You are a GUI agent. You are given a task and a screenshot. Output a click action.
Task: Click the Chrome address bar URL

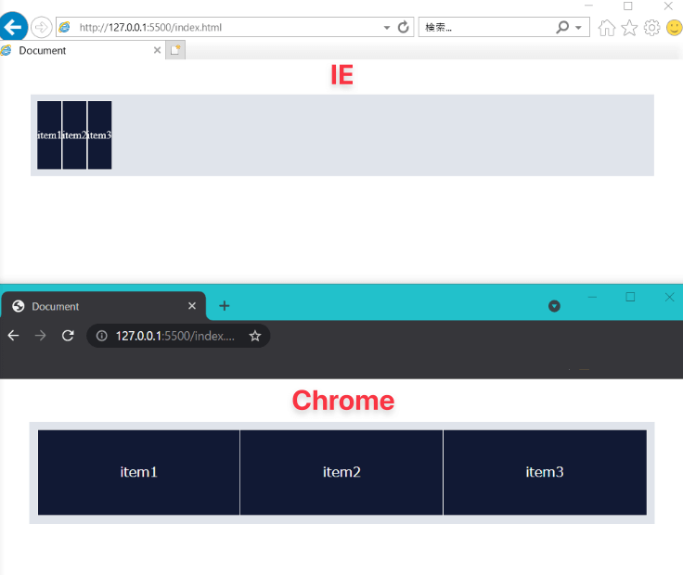pyautogui.click(x=175, y=336)
